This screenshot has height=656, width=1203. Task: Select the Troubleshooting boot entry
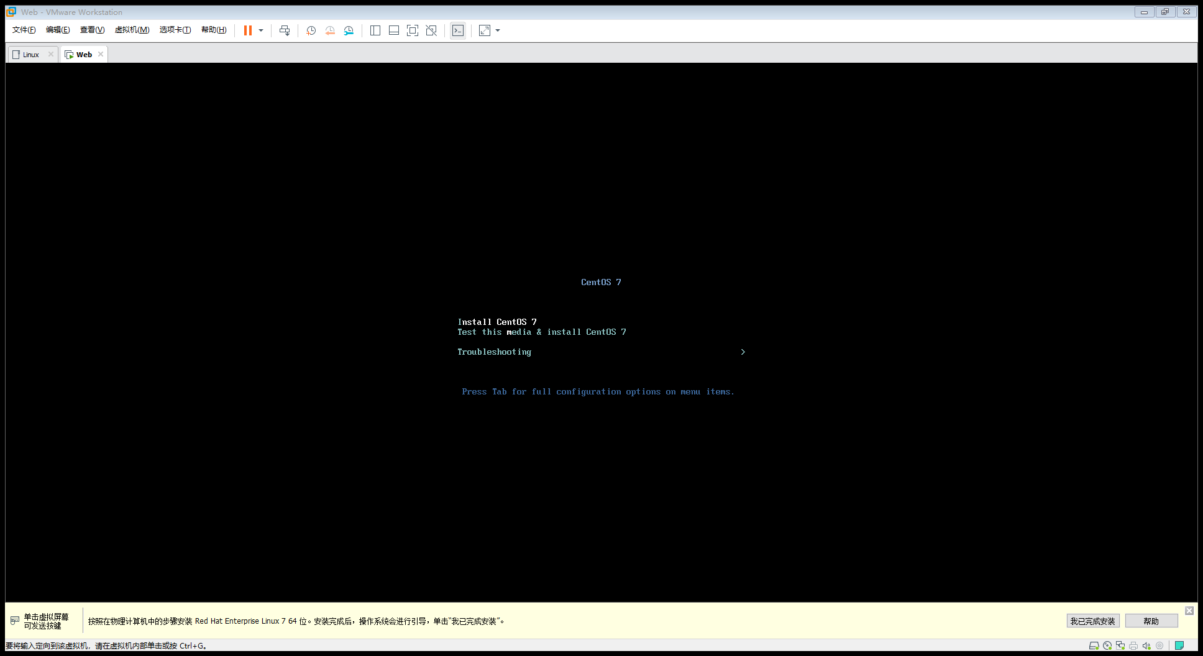click(495, 352)
